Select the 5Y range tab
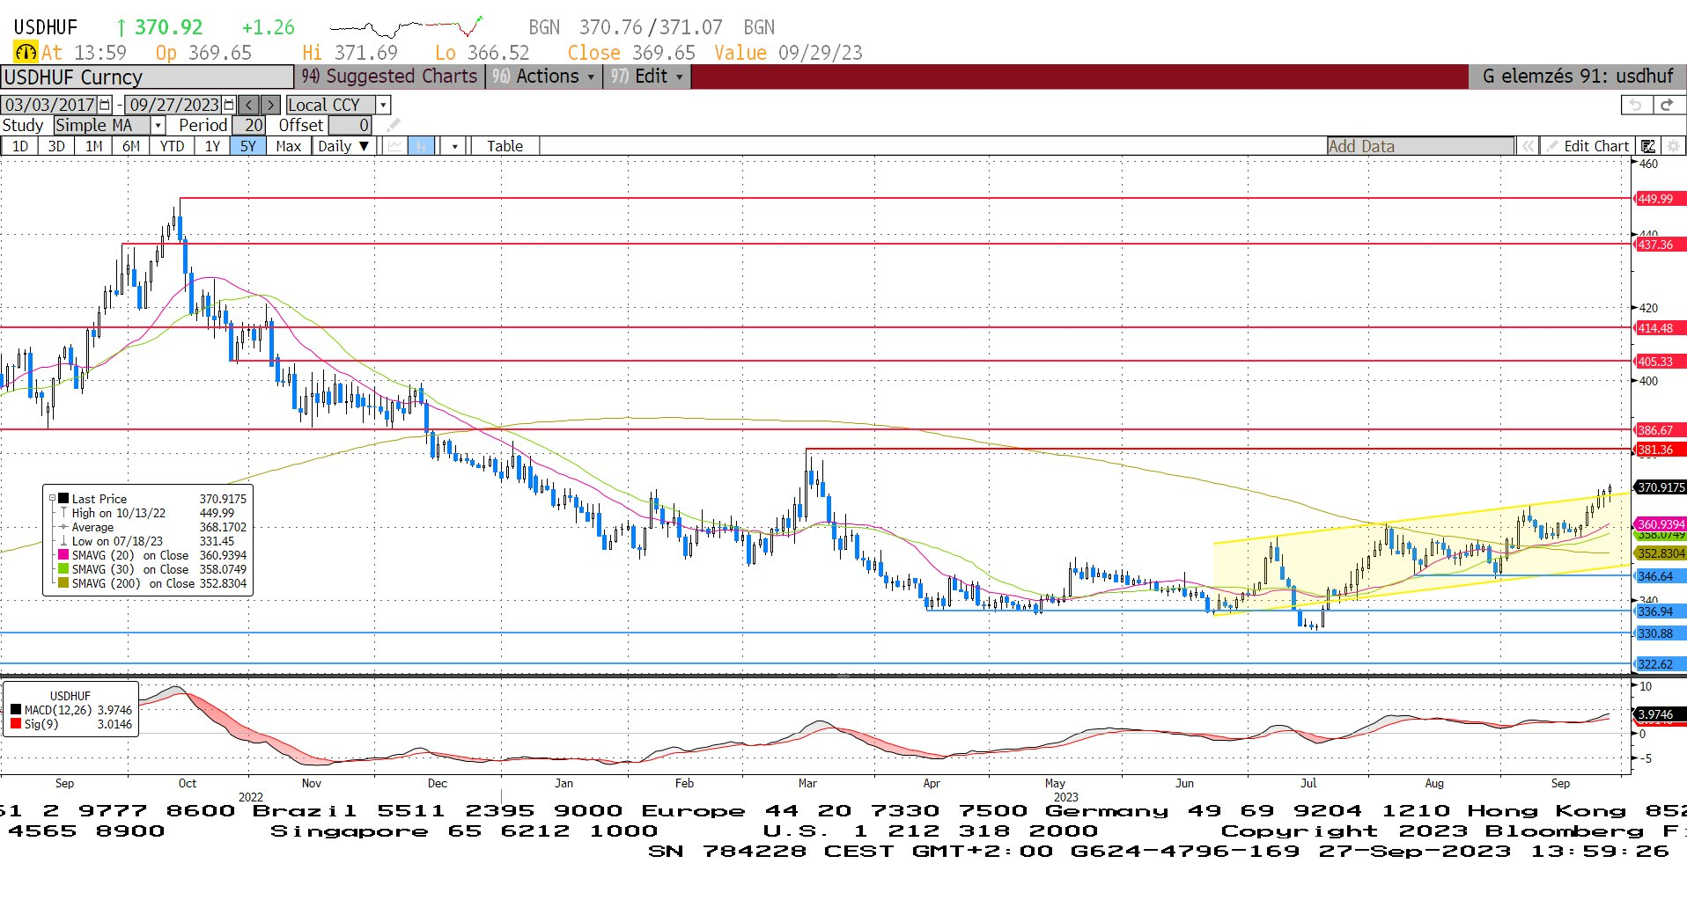 click(248, 146)
